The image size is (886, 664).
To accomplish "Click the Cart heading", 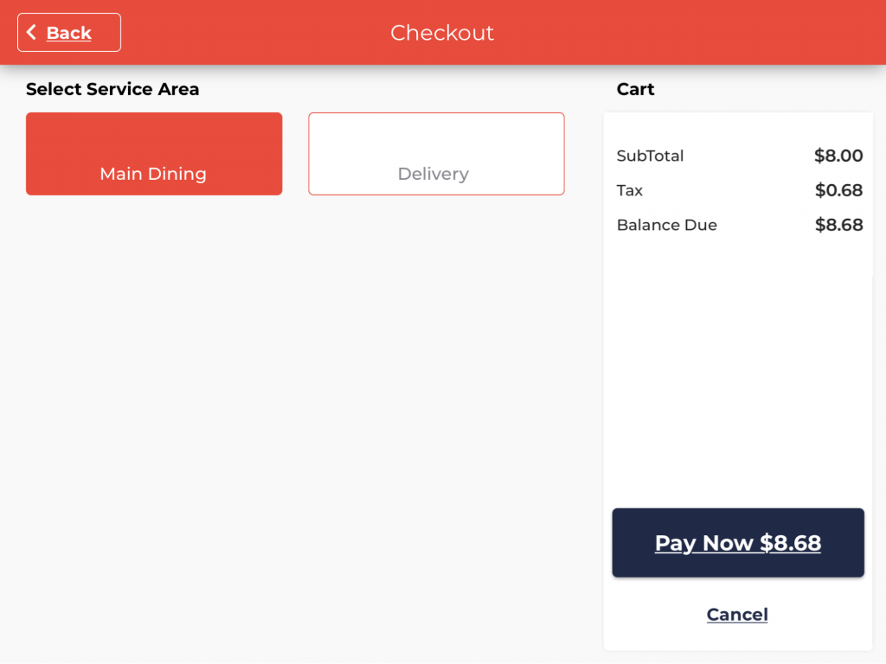I will [x=635, y=89].
